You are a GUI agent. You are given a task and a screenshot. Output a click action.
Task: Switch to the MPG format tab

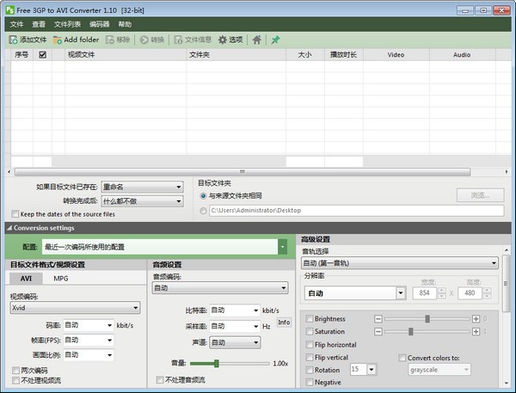pos(61,279)
